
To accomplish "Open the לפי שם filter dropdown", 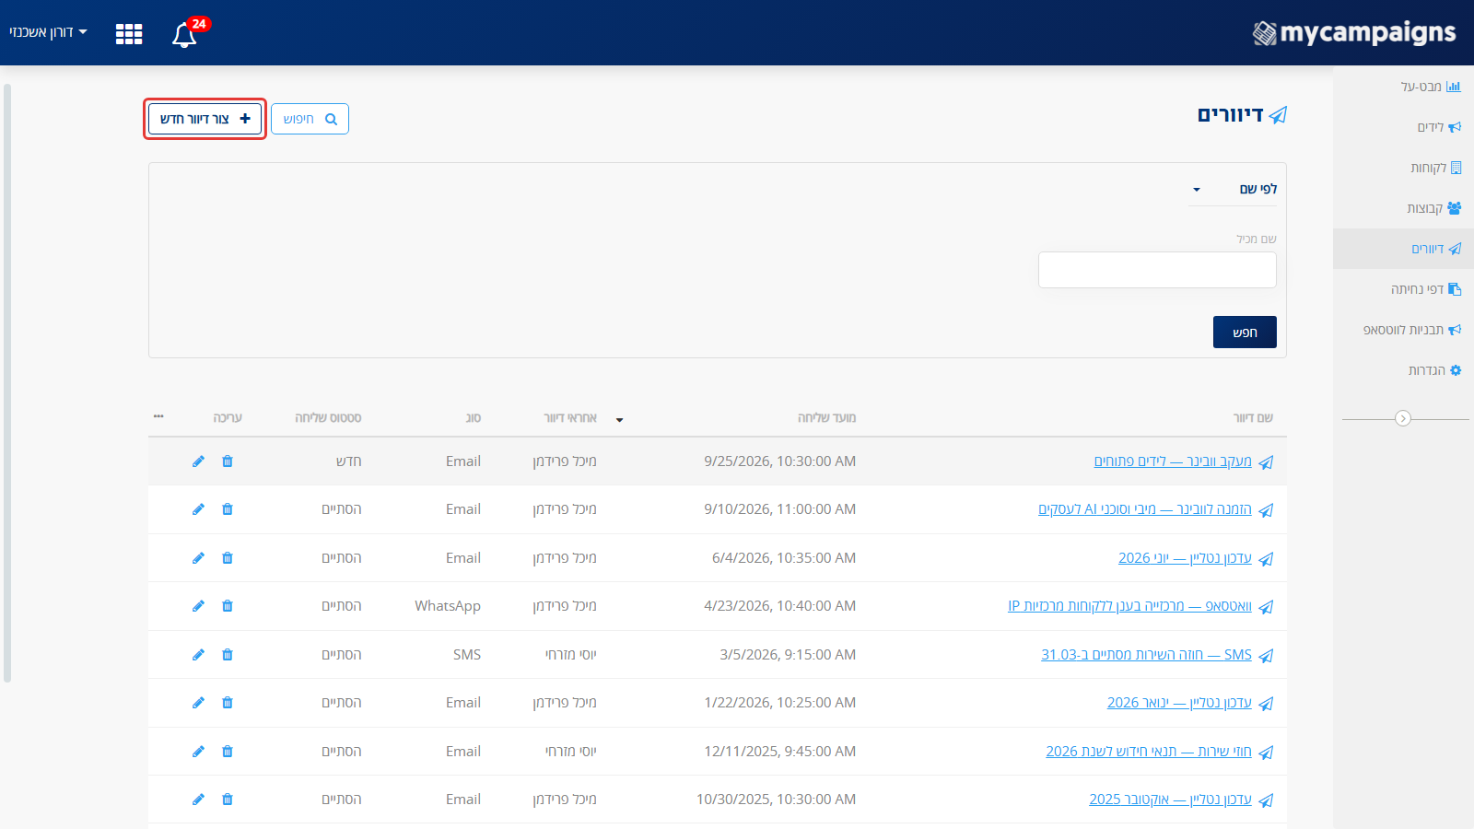I will click(x=1233, y=189).
